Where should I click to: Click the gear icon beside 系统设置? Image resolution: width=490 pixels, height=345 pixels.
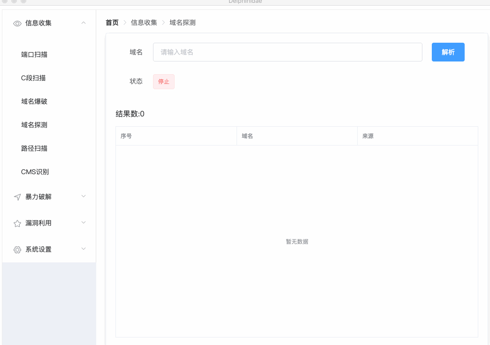pyautogui.click(x=17, y=250)
